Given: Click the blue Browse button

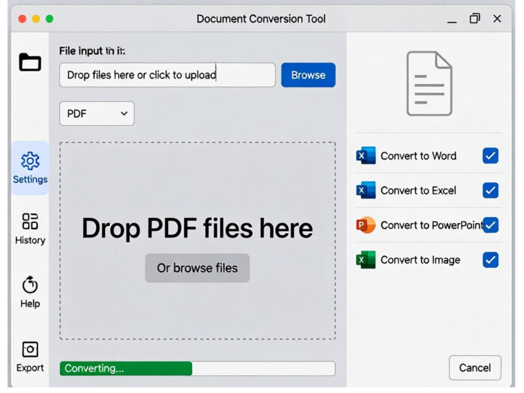Looking at the screenshot, I should (x=308, y=75).
